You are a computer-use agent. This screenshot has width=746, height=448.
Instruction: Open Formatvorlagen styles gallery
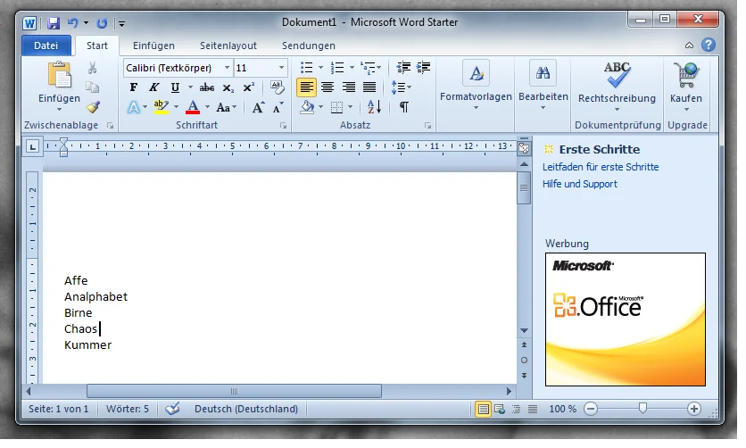point(476,86)
